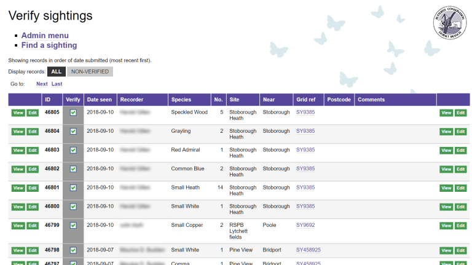Show ALL records filter
472x265 pixels.
point(56,72)
